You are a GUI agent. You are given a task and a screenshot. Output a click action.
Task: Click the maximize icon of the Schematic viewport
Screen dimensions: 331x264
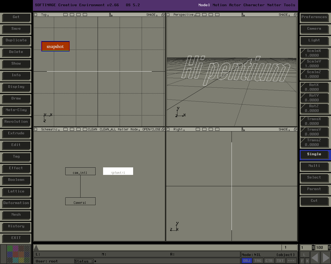tap(163, 129)
